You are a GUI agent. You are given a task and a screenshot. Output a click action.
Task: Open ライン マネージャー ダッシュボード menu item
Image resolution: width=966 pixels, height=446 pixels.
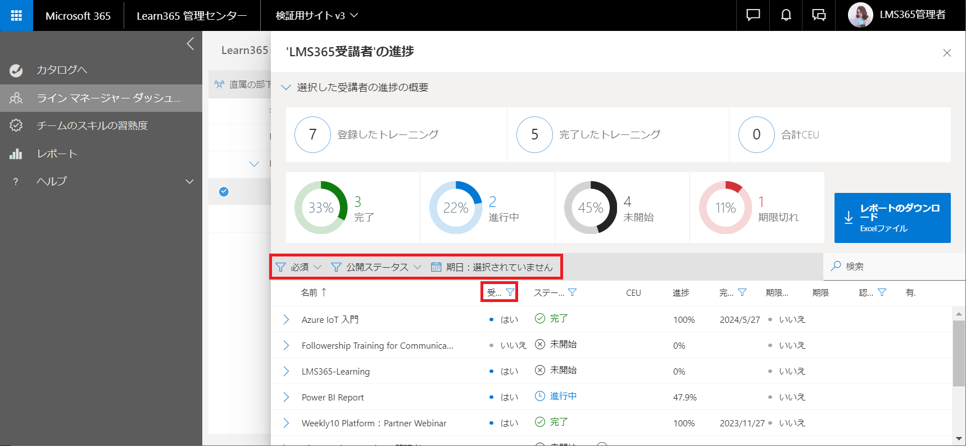pos(101,98)
